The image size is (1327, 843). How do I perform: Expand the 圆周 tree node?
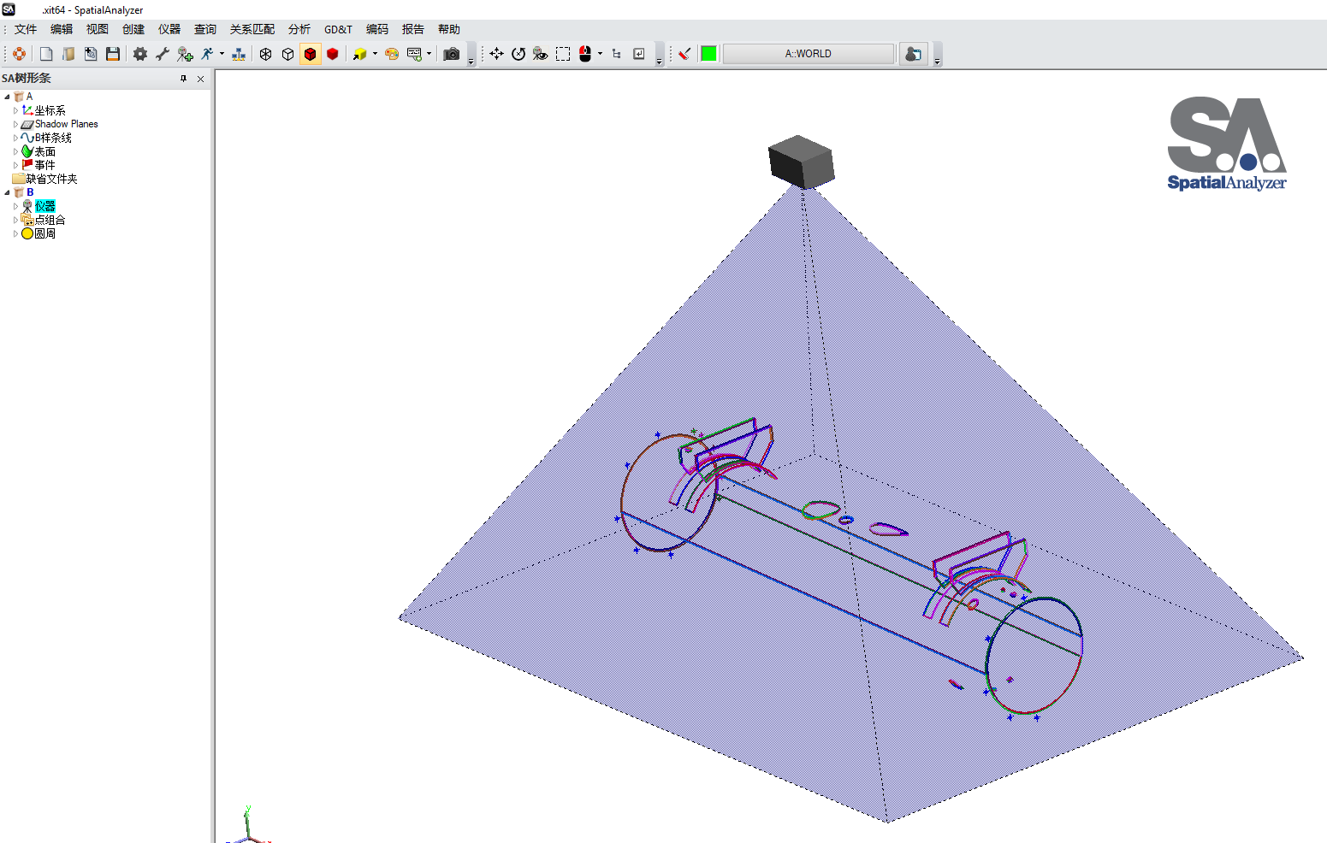click(15, 233)
